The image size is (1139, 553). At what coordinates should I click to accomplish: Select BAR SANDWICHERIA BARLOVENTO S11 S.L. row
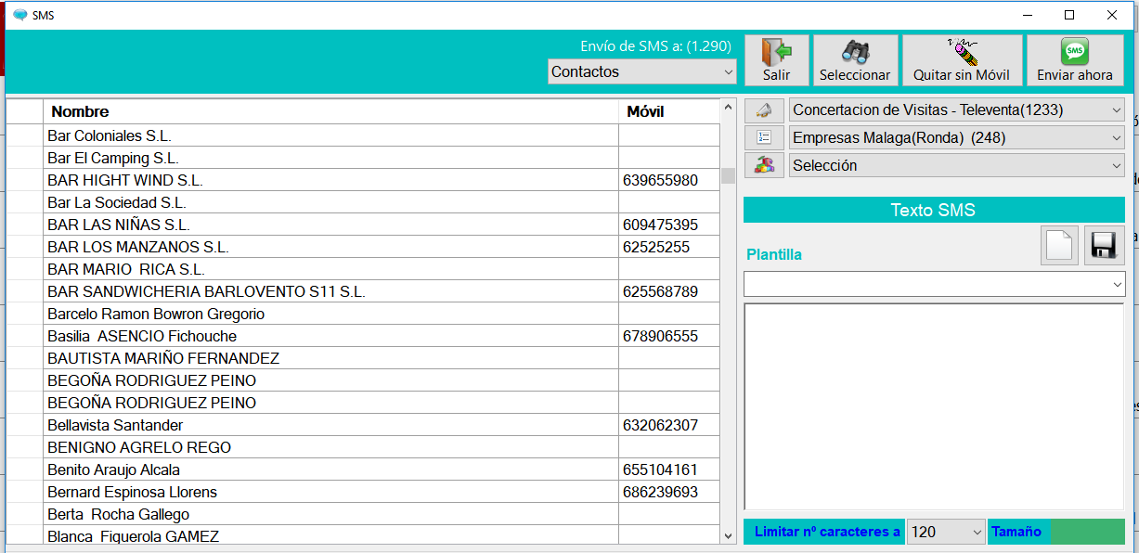(x=363, y=291)
